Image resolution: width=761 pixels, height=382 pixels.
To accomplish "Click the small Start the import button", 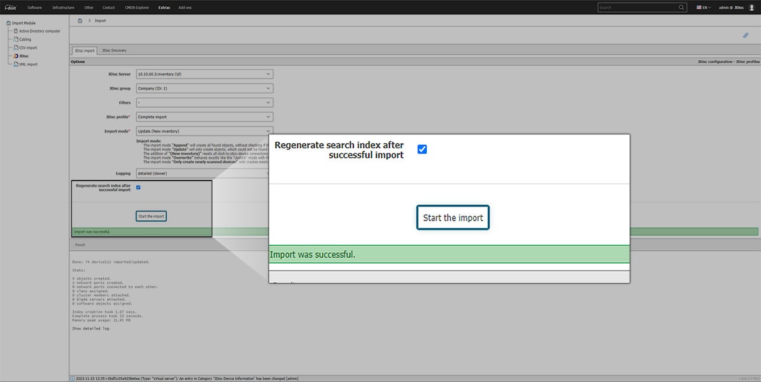I will (151, 216).
